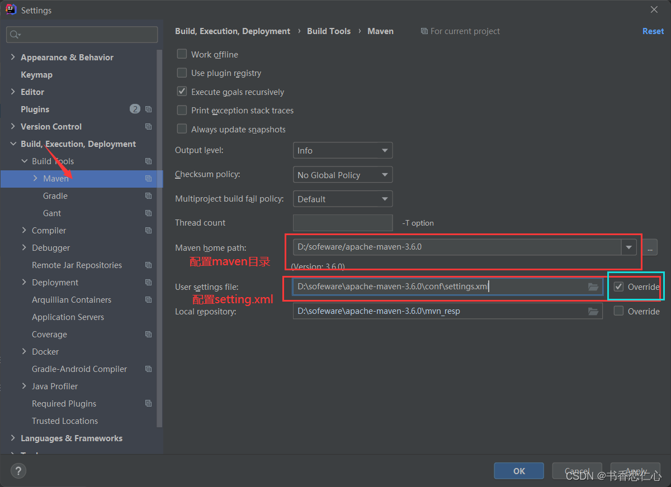Screen dimensions: 671x487
Task: Click Required Plugins project-level icon
Action: (148, 404)
